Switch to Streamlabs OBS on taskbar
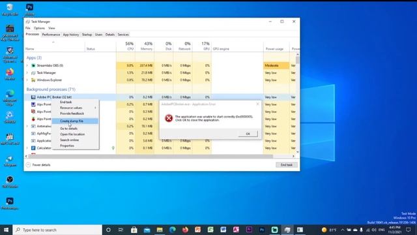Image resolution: width=417 pixels, height=235 pixels. [274, 230]
